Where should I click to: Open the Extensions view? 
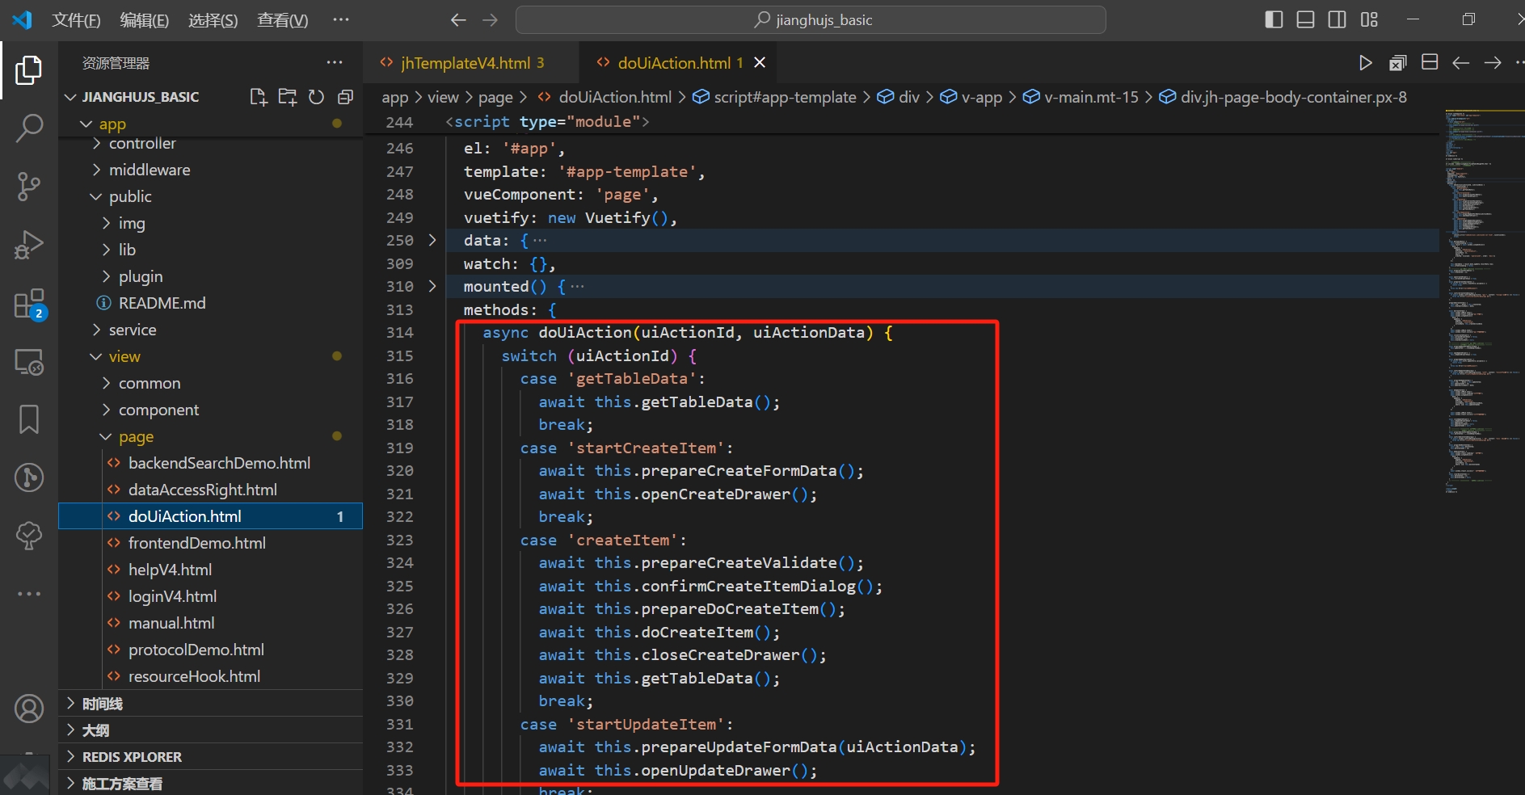coord(29,303)
